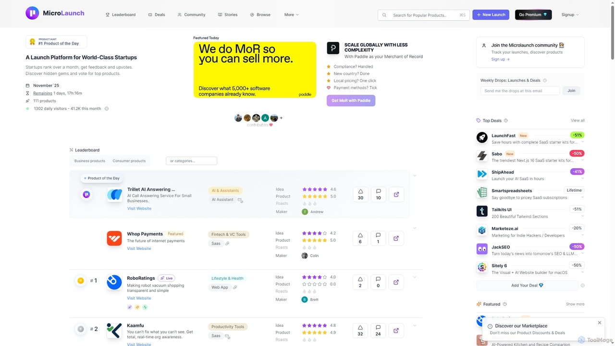The width and height of the screenshot is (615, 346).
Task: Open comments on Kaamfu
Action: point(378,331)
